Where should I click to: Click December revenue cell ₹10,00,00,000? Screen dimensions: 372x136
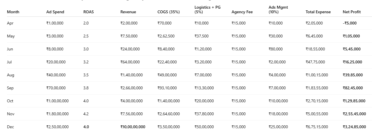tap(133, 127)
